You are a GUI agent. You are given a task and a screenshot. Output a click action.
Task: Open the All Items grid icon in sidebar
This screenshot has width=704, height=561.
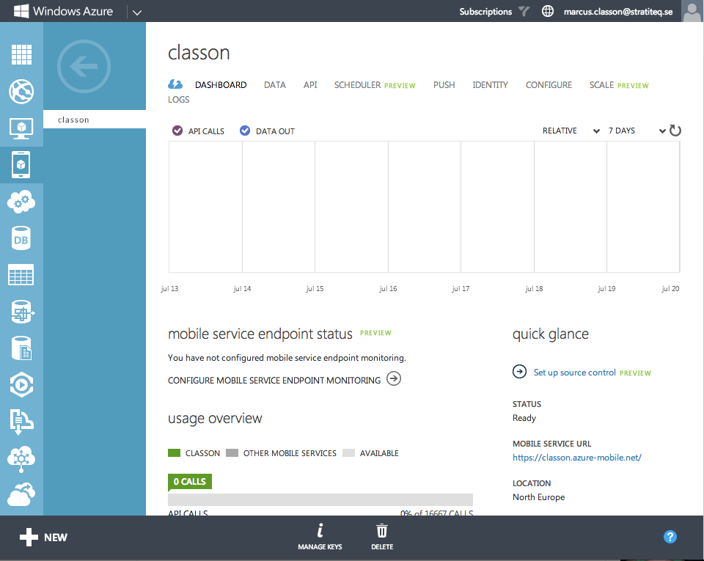click(21, 54)
